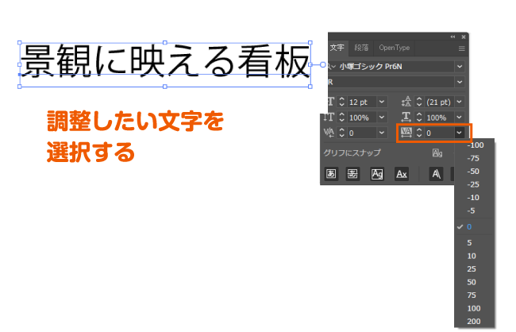Switch to the 段落 tab
Image resolution: width=516 pixels, height=332 pixels.
pyautogui.click(x=361, y=48)
